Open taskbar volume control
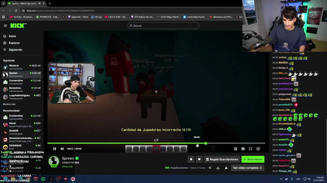The width and height of the screenshot is (327, 183). pyautogui.click(x=309, y=179)
